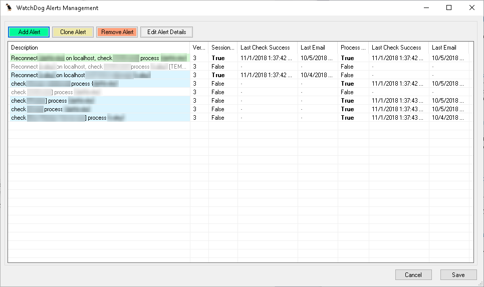Save the alert changes
This screenshot has height=287, width=484.
tap(458, 274)
